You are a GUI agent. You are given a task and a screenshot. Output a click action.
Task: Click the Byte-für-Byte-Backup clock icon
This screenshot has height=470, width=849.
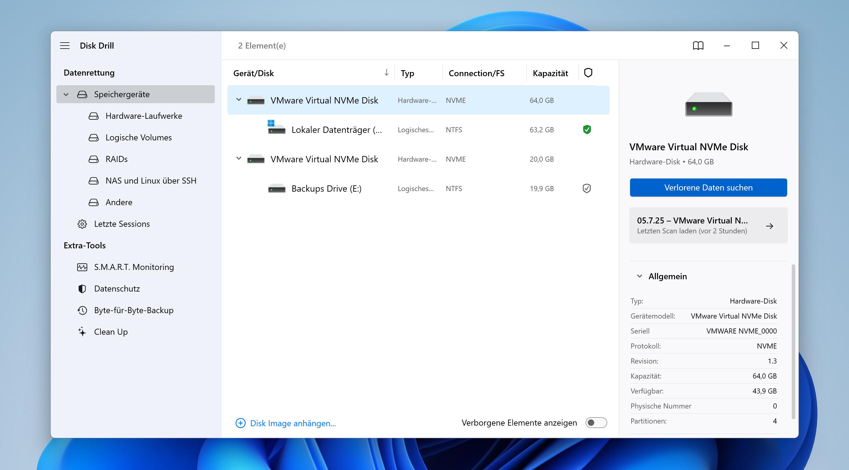click(x=82, y=310)
